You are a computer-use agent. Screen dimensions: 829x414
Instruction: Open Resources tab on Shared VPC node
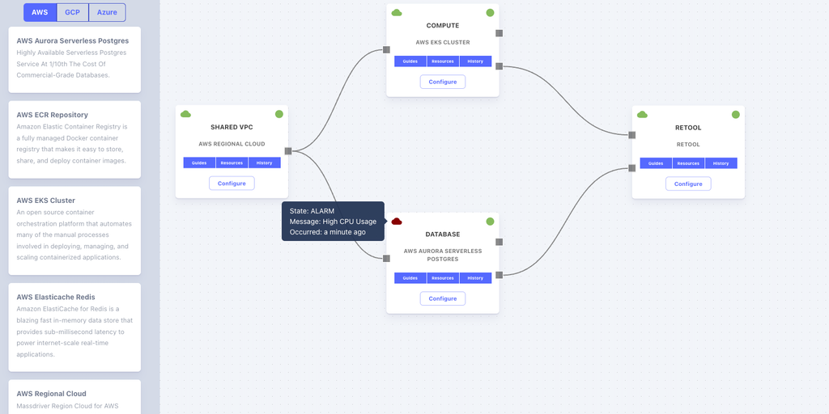pyautogui.click(x=232, y=163)
